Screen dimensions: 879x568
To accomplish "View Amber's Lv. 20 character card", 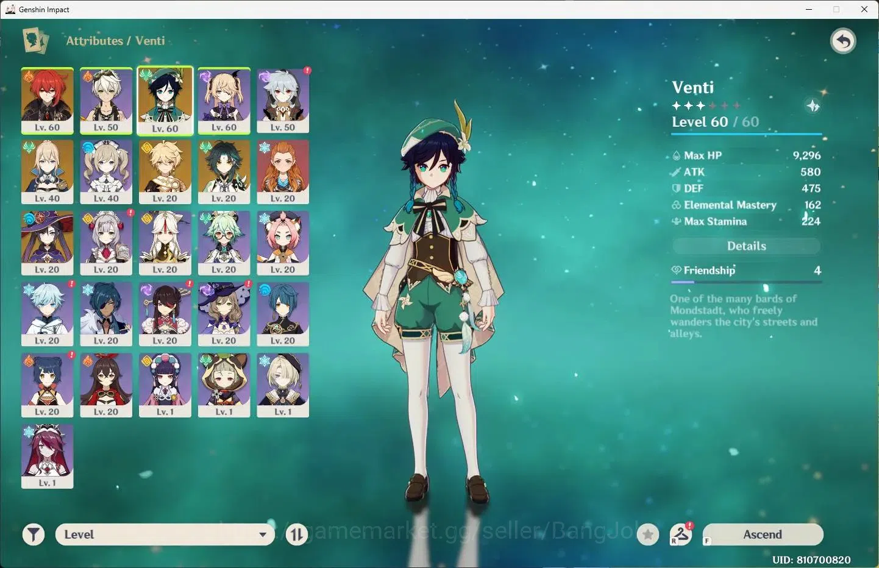I will (106, 385).
